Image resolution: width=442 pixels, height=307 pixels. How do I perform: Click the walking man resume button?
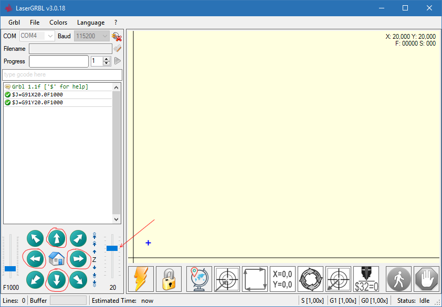398,279
